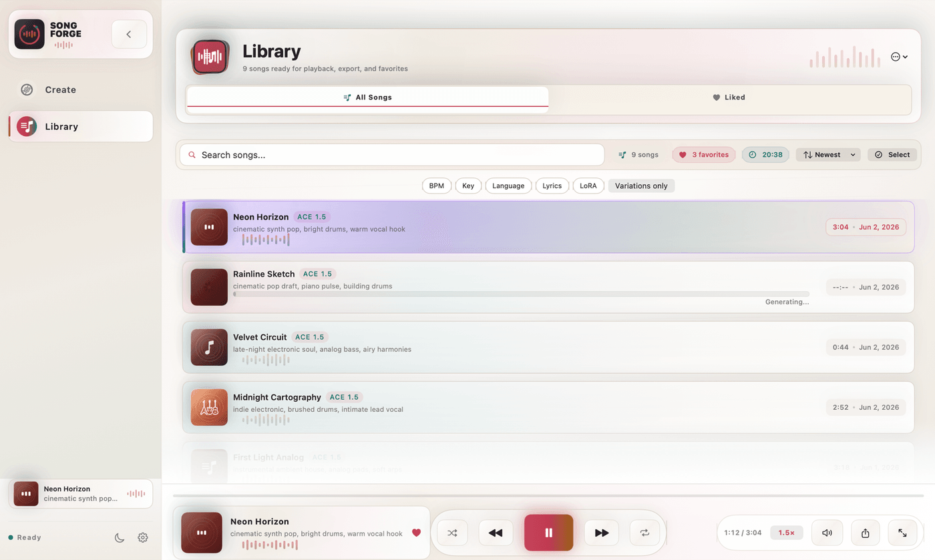Open settings with gear icon

click(142, 537)
